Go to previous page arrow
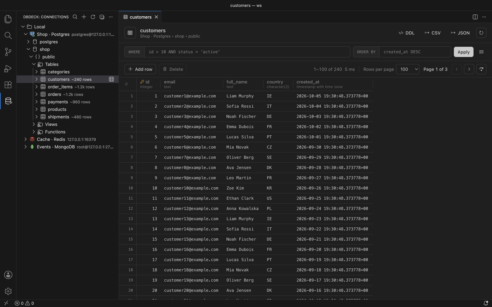The width and height of the screenshot is (492, 307). 457,69
